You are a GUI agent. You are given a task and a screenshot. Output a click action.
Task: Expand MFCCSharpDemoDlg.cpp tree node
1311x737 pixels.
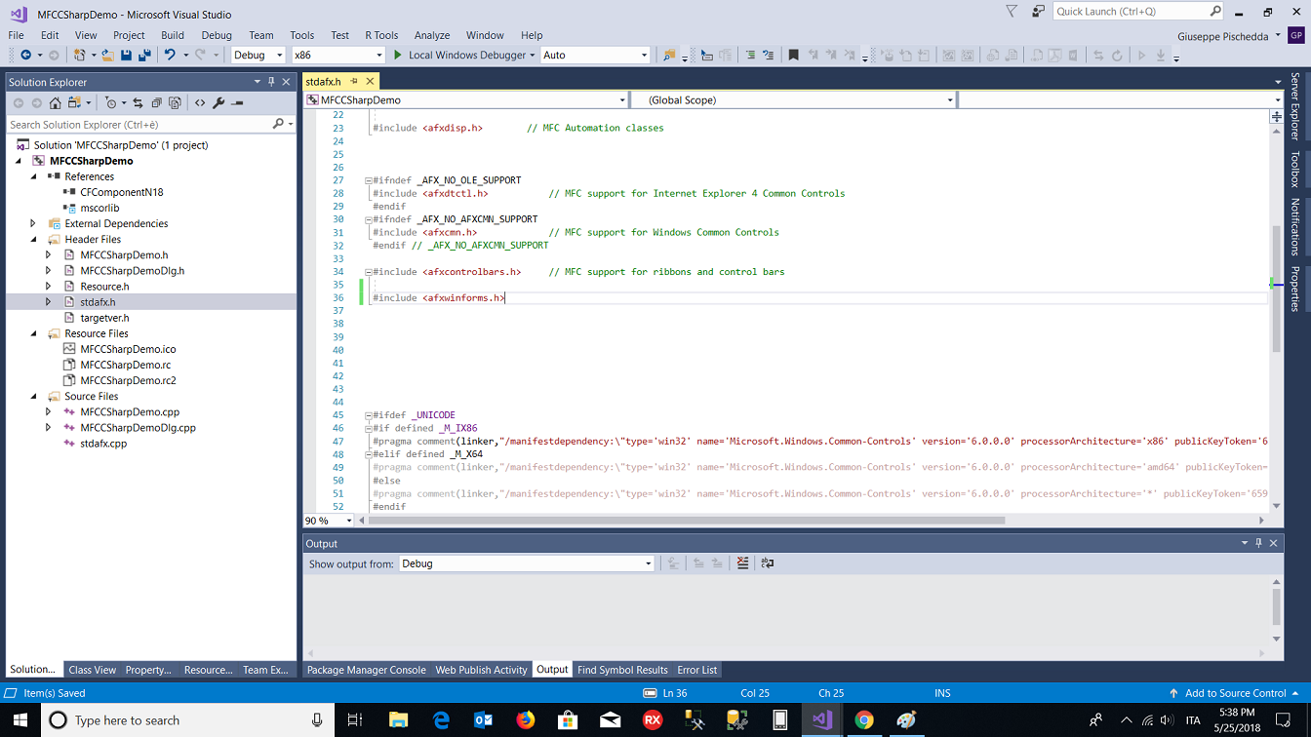(x=49, y=427)
